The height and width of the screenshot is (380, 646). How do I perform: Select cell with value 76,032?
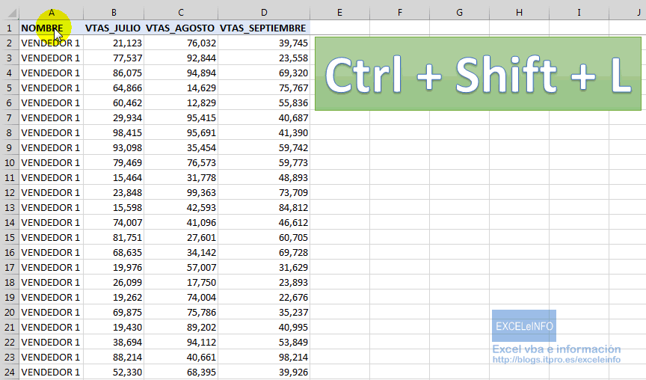[181, 43]
